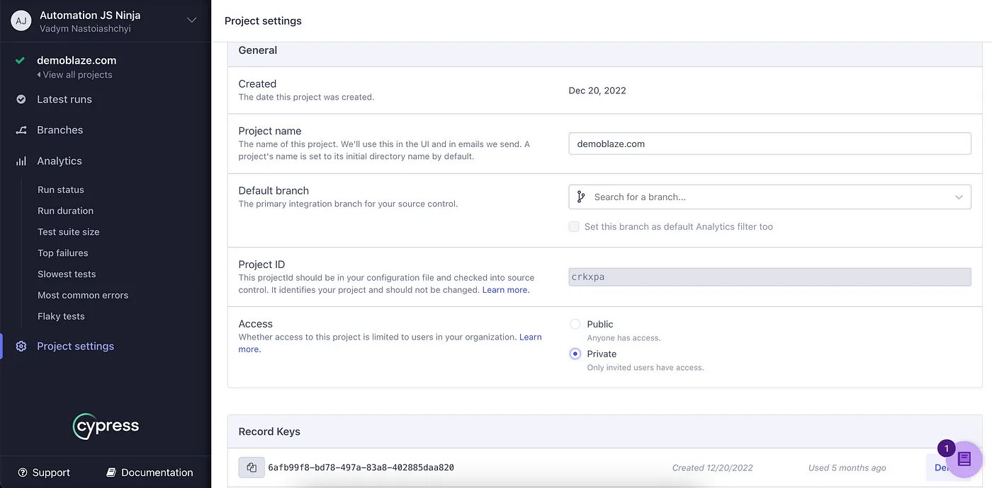Image resolution: width=992 pixels, height=488 pixels.
Task: Open the Flaky tests analytics page
Action: coord(61,316)
